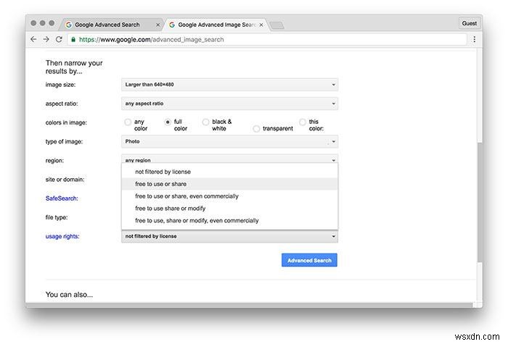This screenshot has width=508, height=344.
Task: Click the 'type of image:' label
Action: 64,142
